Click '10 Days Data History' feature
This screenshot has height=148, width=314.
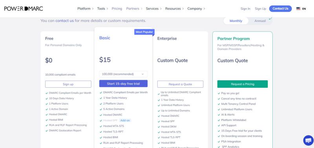coord(61,98)
